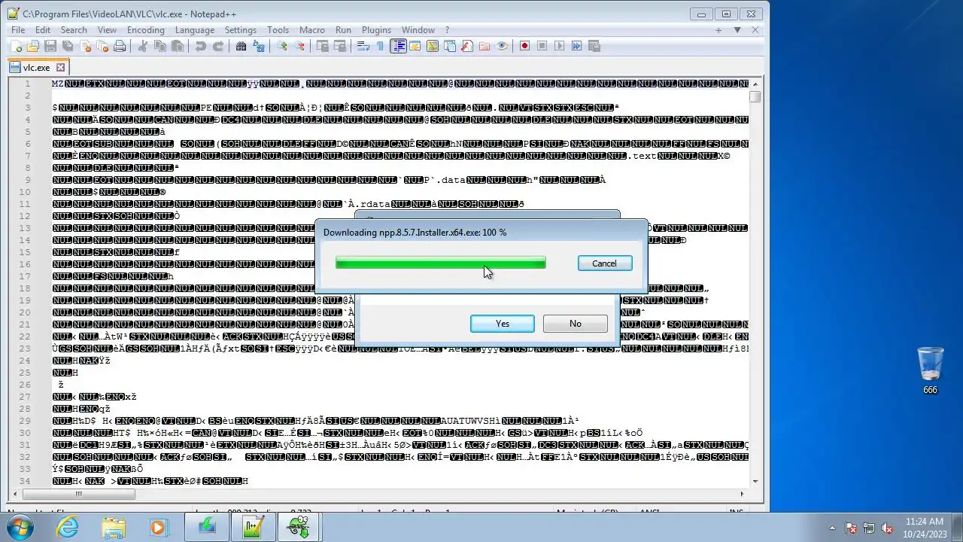Click the plus button in menu bar
Image resolution: width=963 pixels, height=542 pixels.
tap(718, 30)
